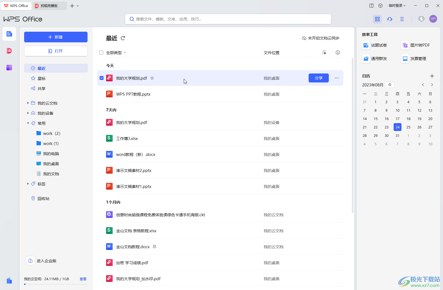Screen dimensions: 443x290
Task: Open 工作簿3.xlsx file
Action: (x=220, y=139)
